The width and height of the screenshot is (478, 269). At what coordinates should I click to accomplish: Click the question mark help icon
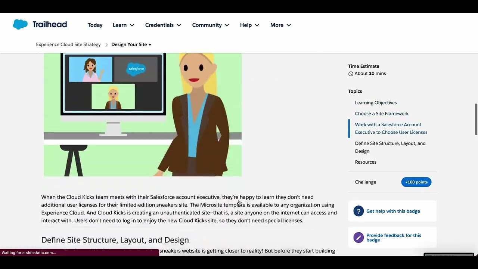(x=358, y=211)
